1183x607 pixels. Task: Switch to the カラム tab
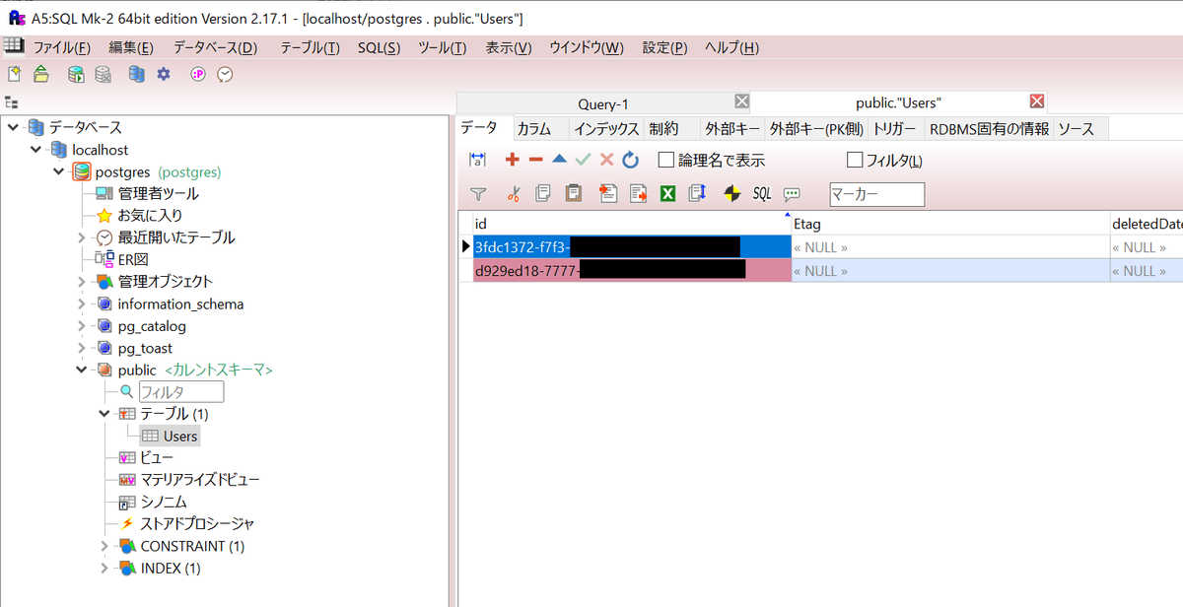click(541, 128)
